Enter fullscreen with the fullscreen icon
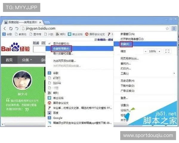This screenshot has width=179, height=143. pyautogui.click(x=167, y=51)
